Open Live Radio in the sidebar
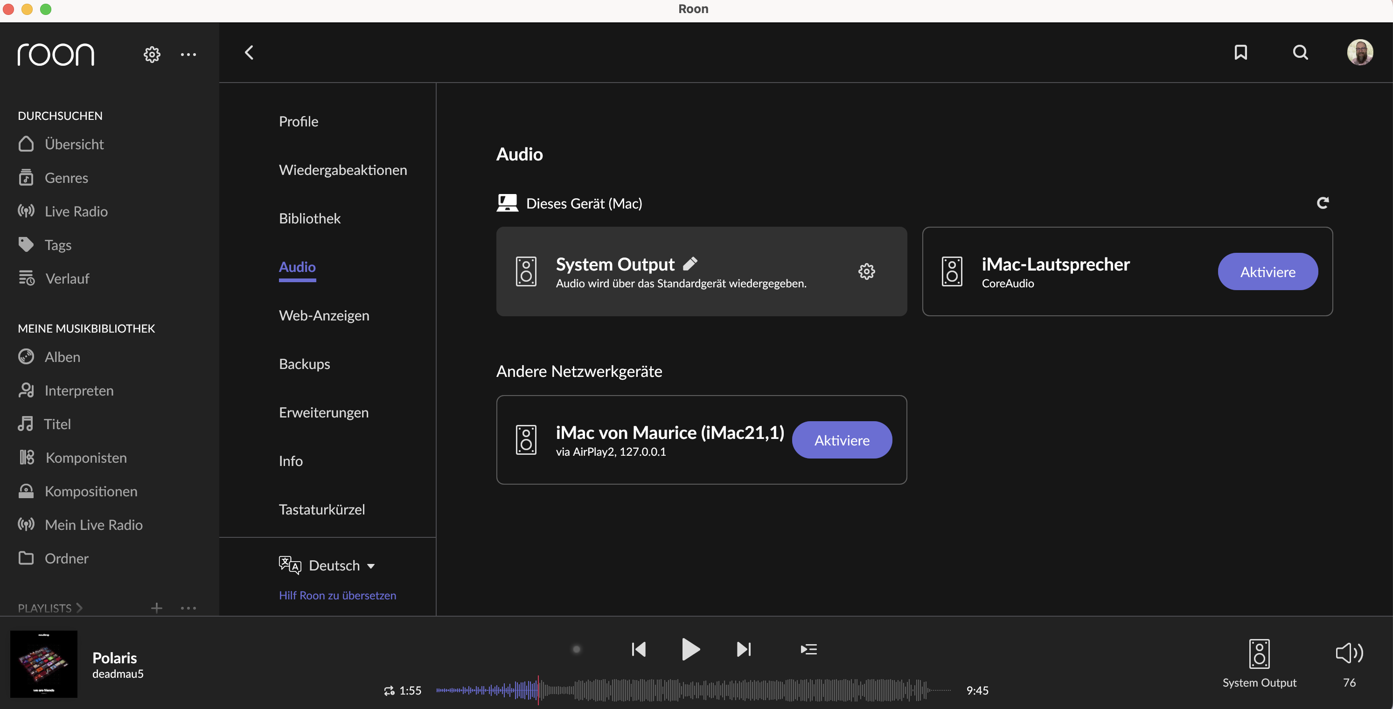The image size is (1393, 709). click(x=63, y=211)
